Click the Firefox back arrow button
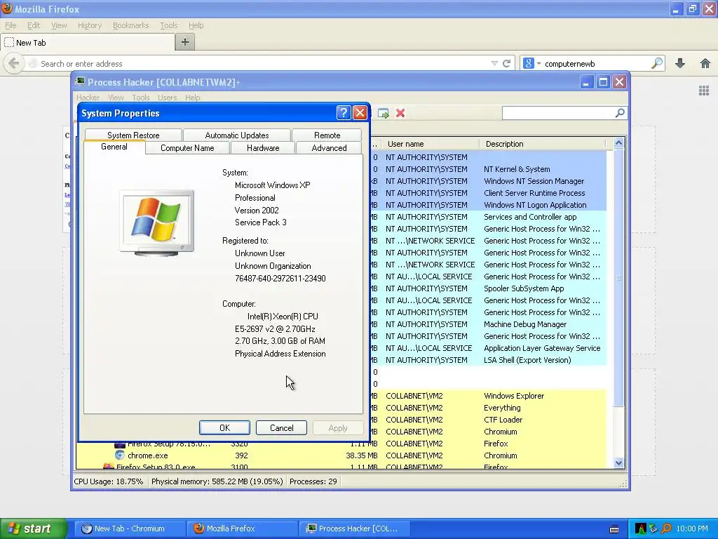This screenshot has width=718, height=539. (x=14, y=63)
